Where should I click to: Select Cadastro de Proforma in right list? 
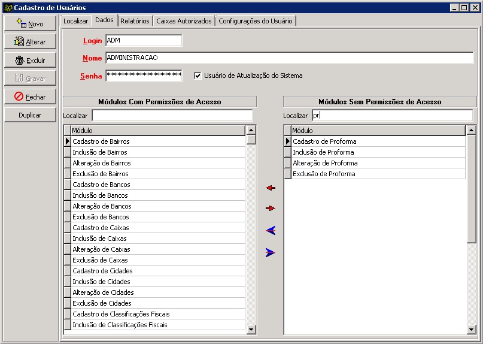(x=324, y=141)
